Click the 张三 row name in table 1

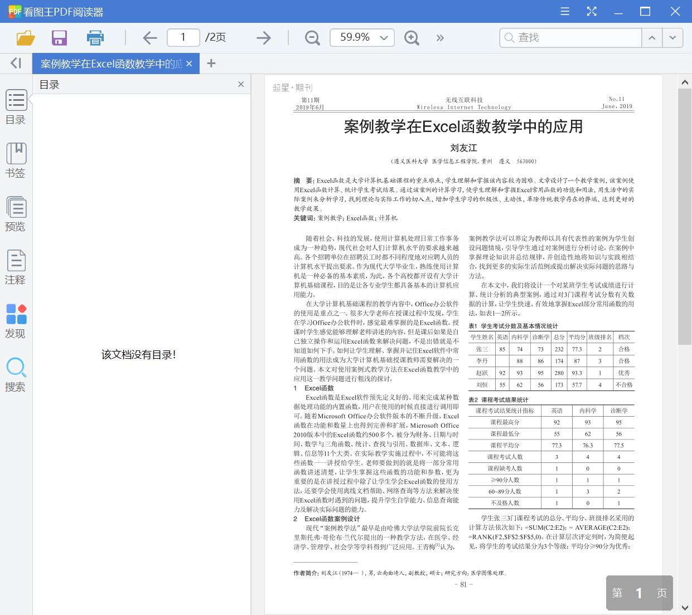tap(482, 349)
